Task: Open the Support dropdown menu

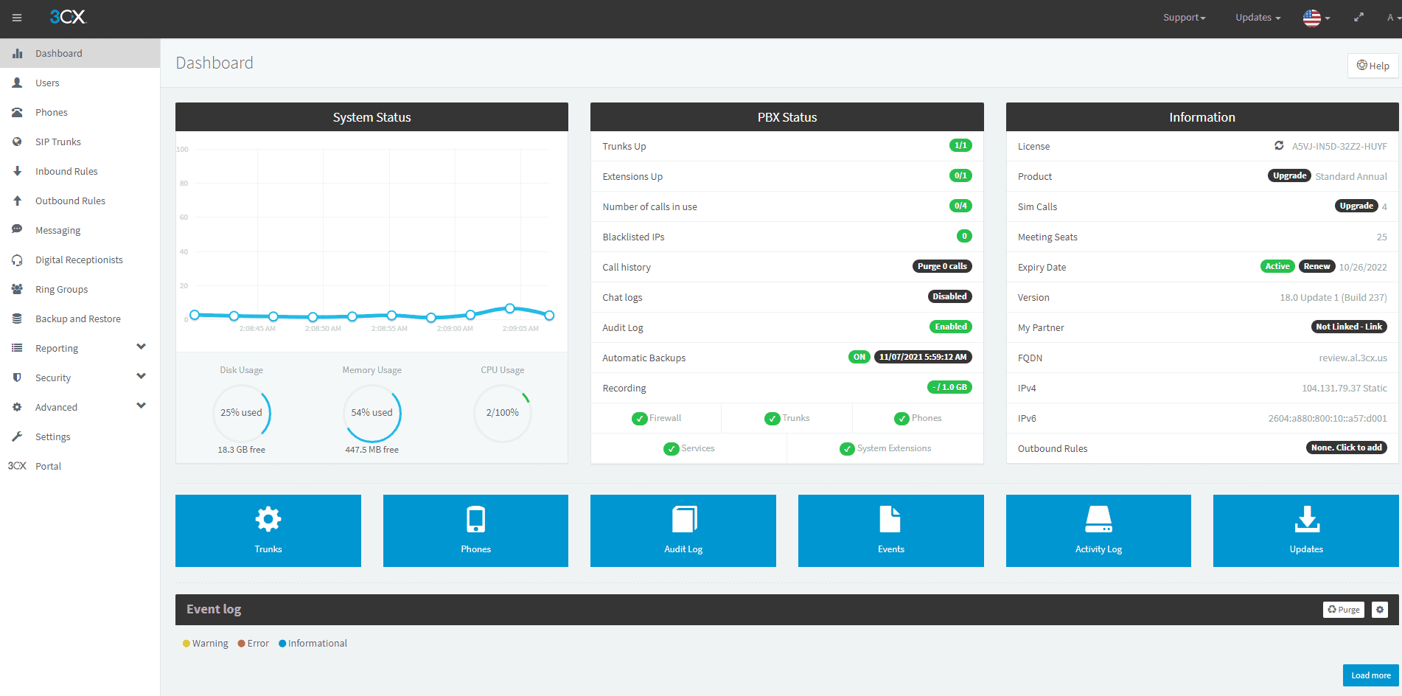Action: coord(1184,18)
